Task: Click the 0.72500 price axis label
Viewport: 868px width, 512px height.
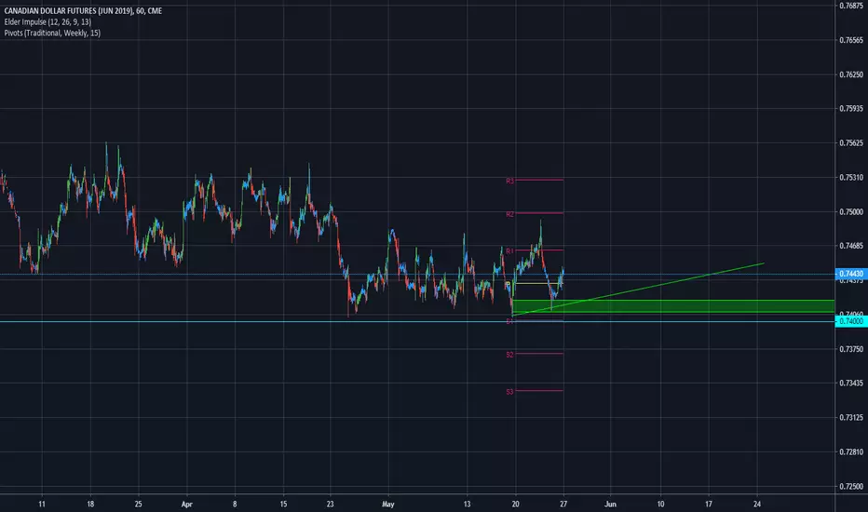Action: point(851,487)
